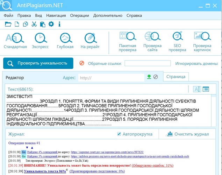Select the На рерайт check mode
The height and width of the screenshot is (175, 222).
pos(90,41)
